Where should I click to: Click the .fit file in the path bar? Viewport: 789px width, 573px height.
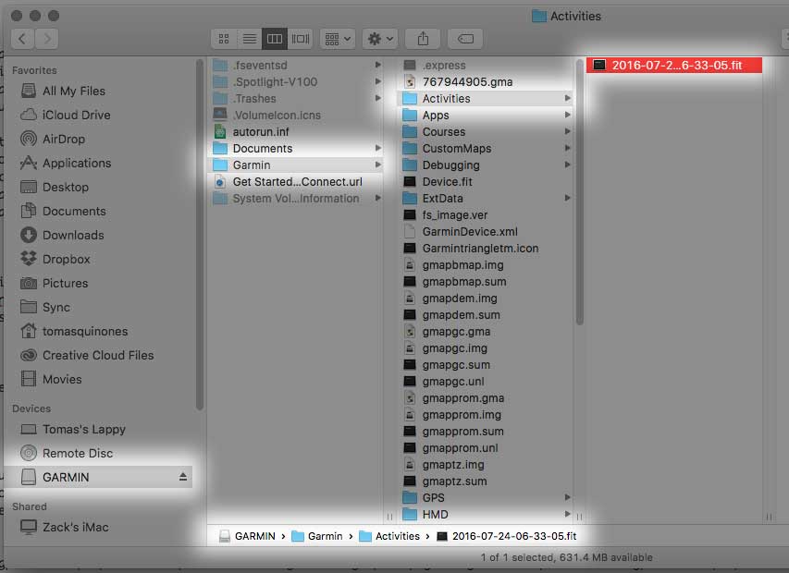[x=507, y=536]
